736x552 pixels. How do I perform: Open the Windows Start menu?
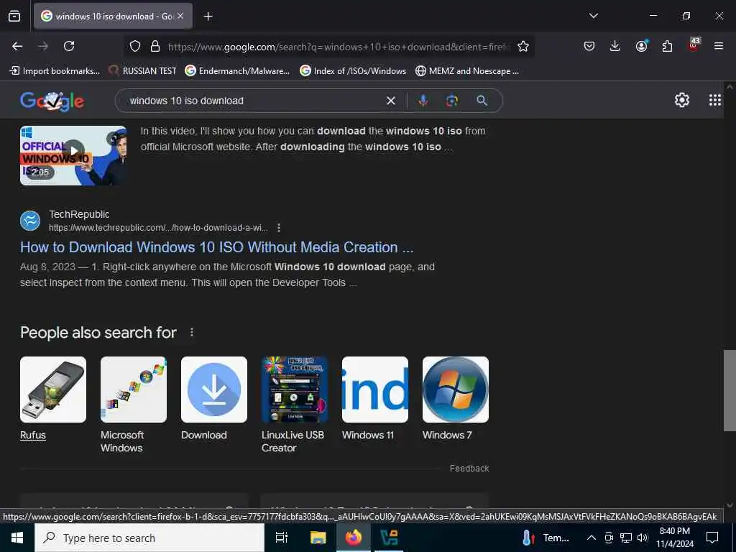(17, 538)
